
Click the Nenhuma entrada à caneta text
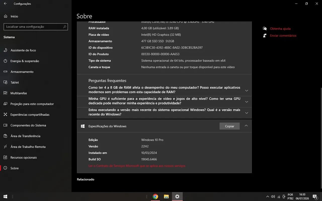(x=188, y=67)
